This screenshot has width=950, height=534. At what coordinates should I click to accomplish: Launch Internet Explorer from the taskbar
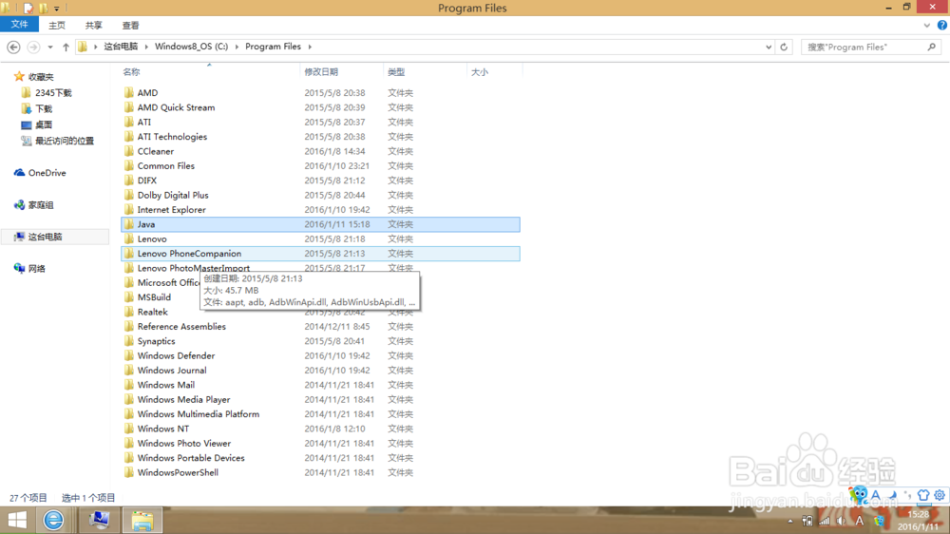(53, 520)
